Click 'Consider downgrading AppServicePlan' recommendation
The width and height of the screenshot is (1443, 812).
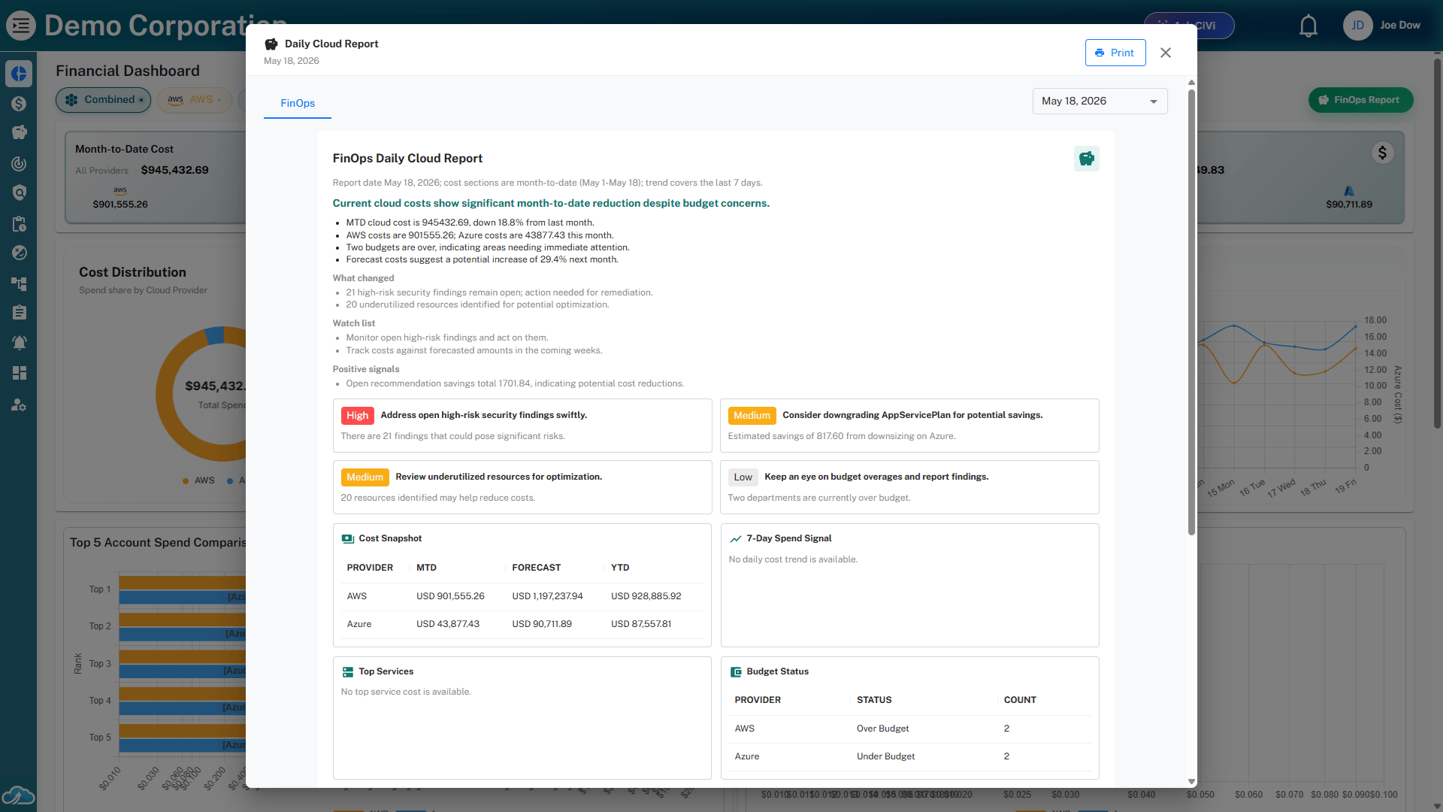pos(909,426)
